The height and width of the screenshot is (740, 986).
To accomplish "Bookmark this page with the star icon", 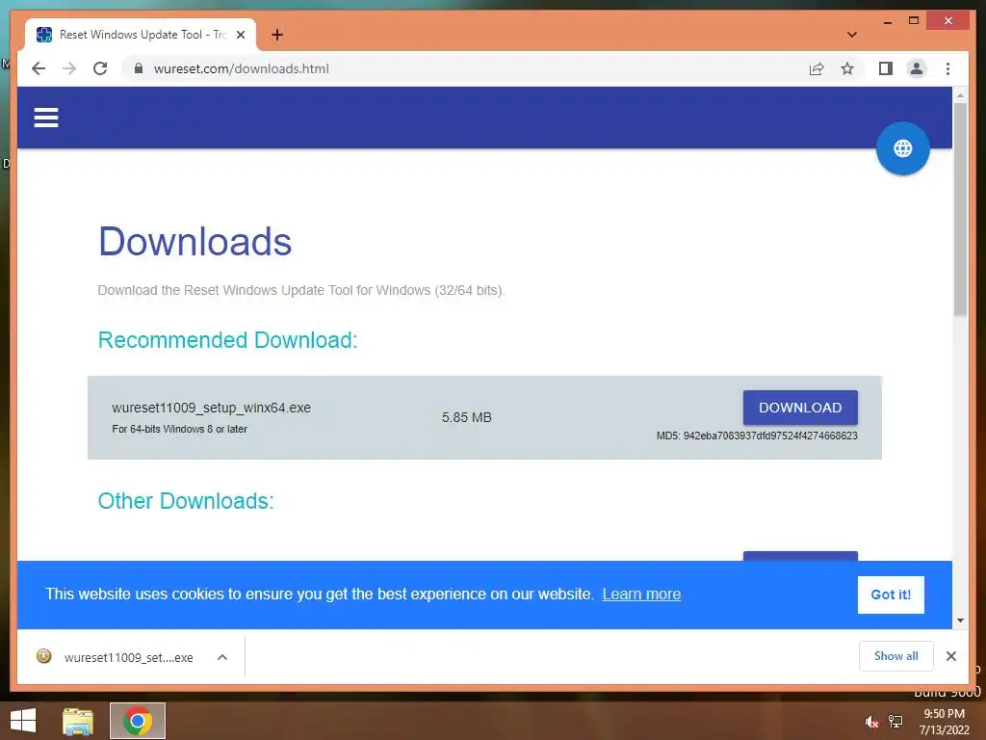I will click(x=847, y=68).
